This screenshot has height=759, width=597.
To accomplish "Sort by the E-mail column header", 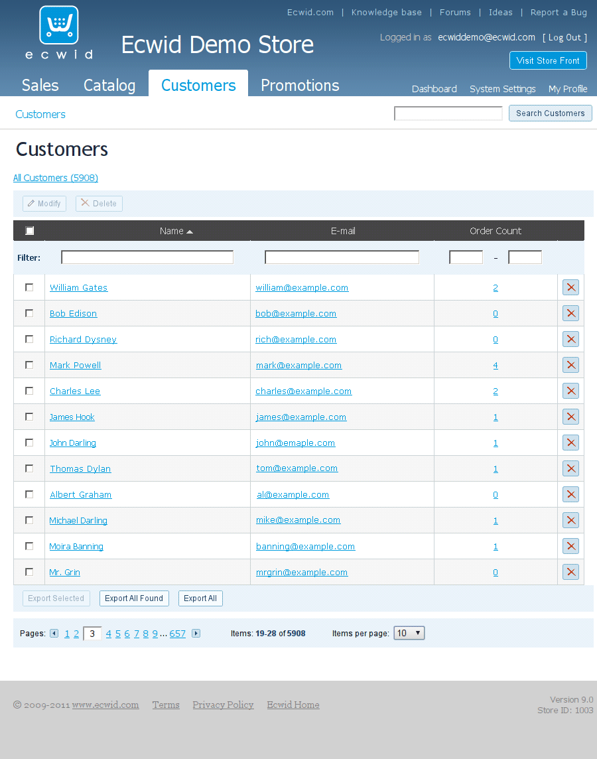I will (343, 231).
